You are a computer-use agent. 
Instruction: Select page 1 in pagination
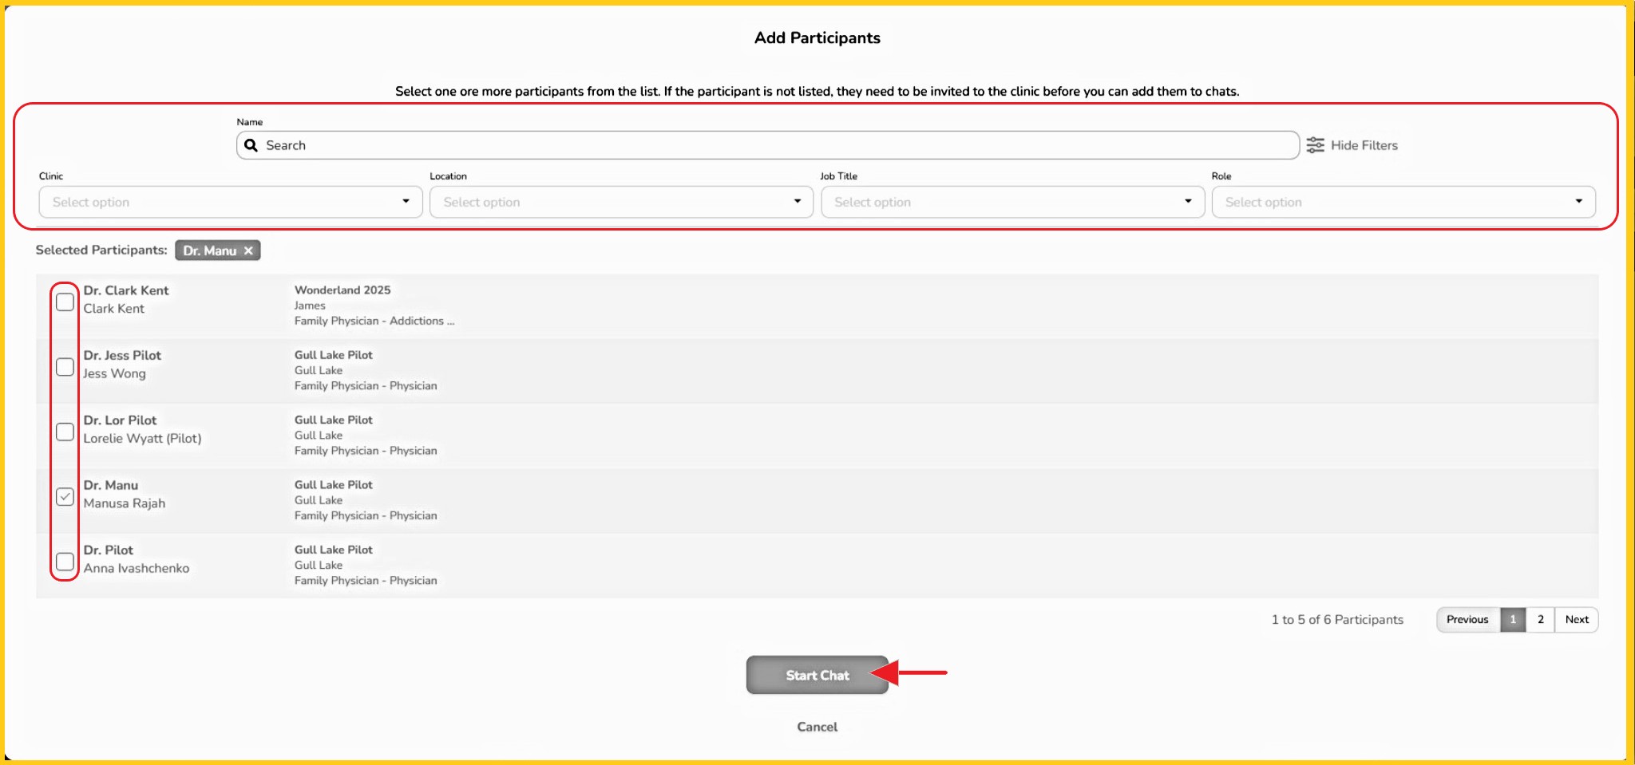pos(1512,620)
